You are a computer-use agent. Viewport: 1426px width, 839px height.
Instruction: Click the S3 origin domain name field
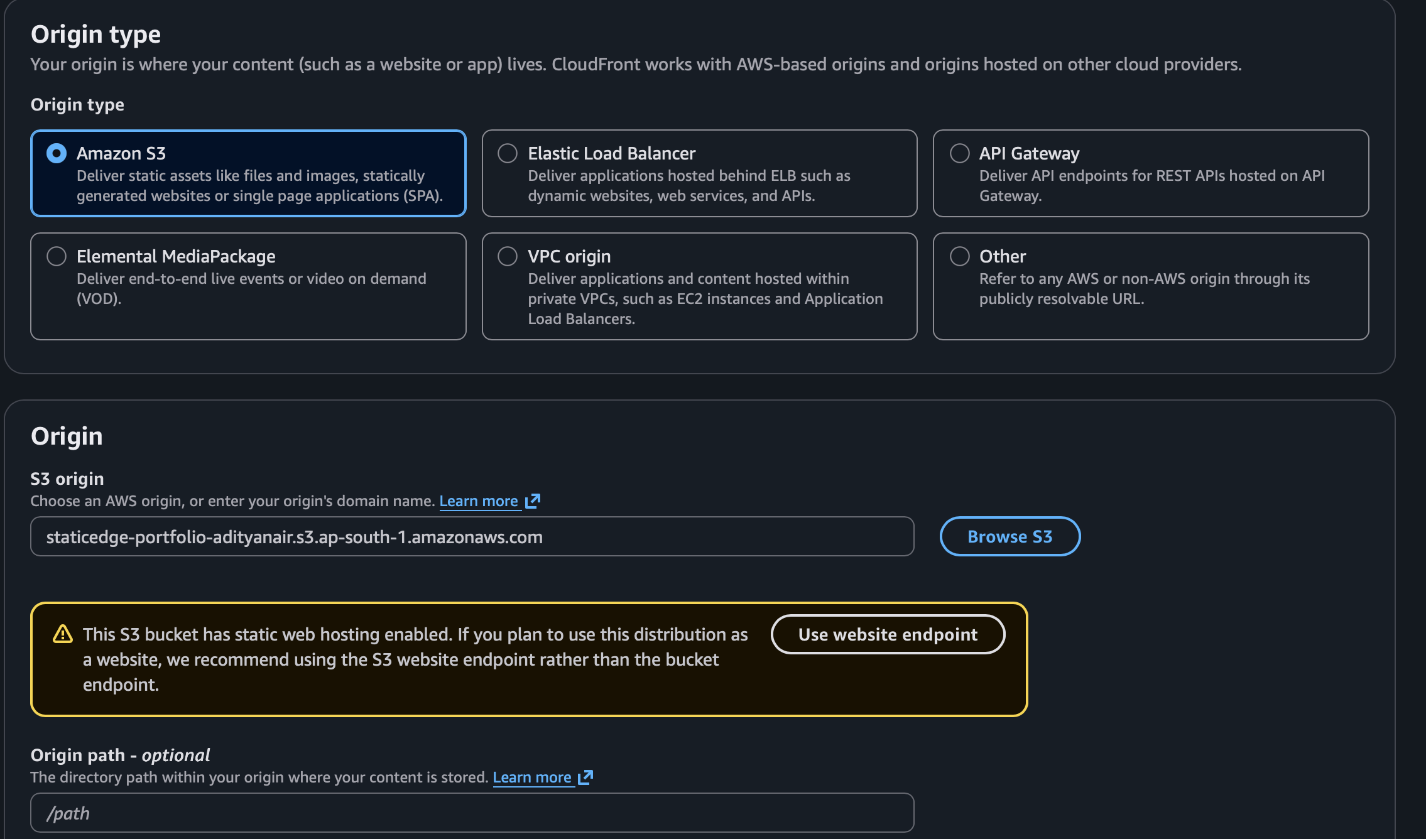tap(471, 537)
